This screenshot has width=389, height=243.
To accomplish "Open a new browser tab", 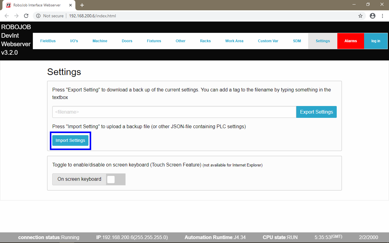I will [x=82, y=5].
